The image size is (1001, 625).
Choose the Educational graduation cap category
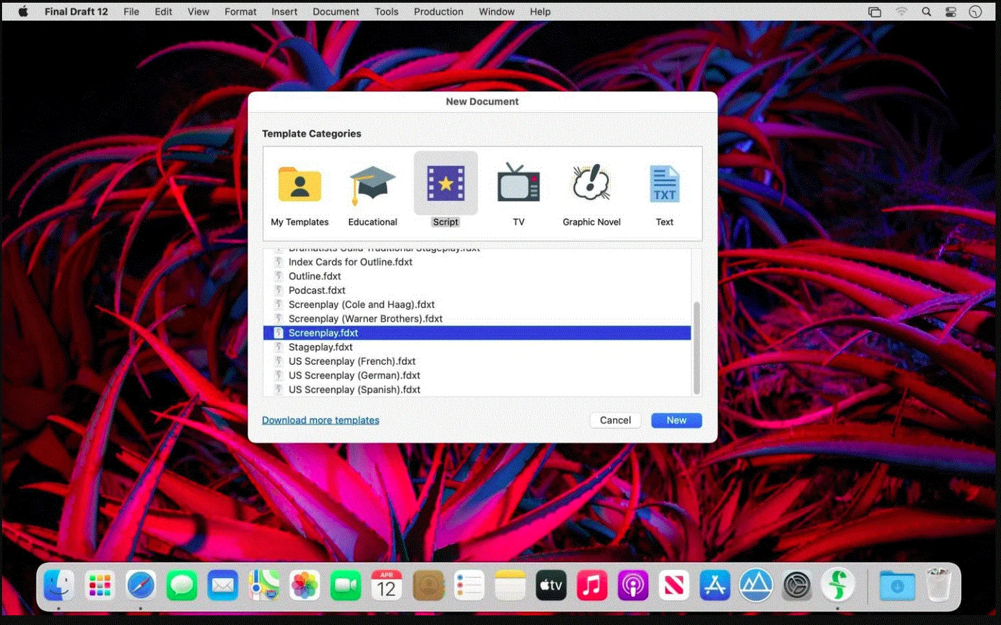372,185
